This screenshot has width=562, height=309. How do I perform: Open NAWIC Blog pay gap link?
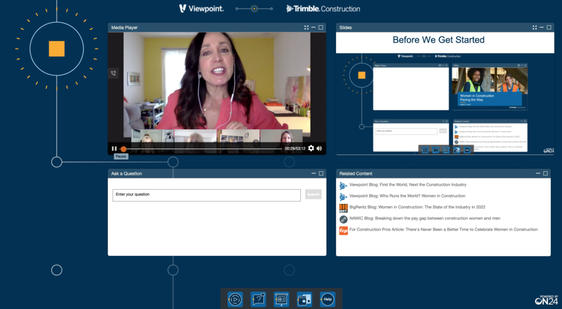[x=425, y=218]
